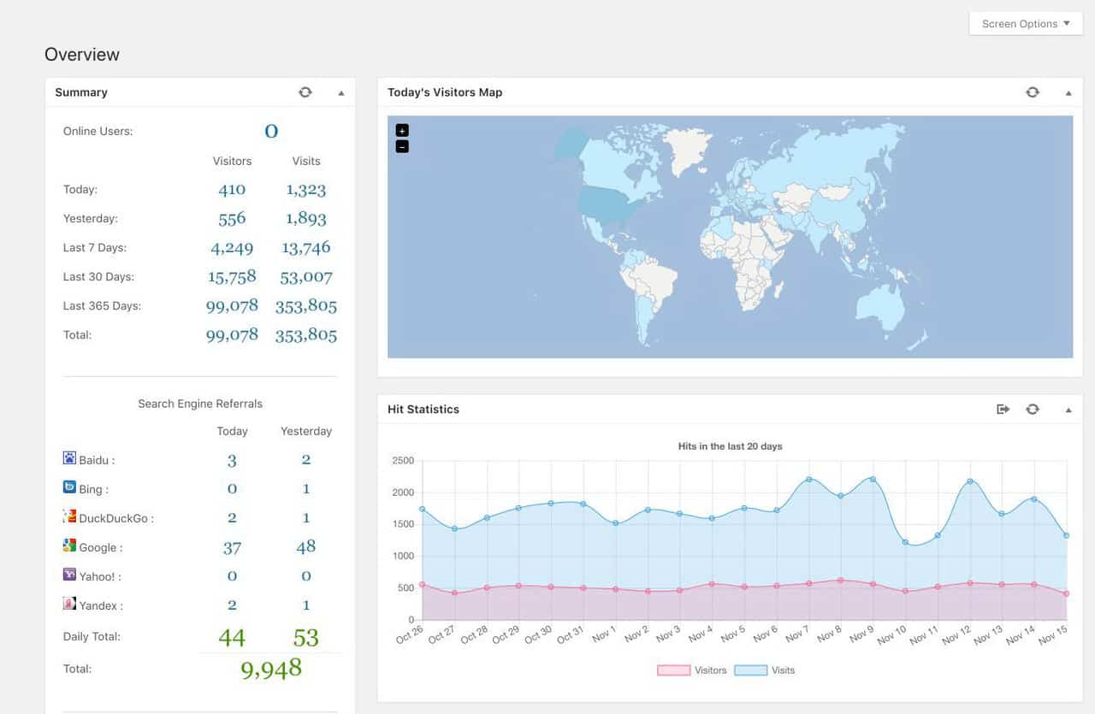Collapse the Summary panel

(341, 92)
